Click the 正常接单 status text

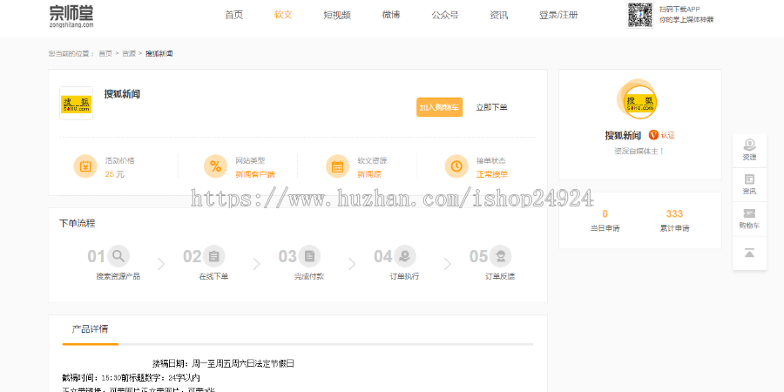click(x=492, y=174)
